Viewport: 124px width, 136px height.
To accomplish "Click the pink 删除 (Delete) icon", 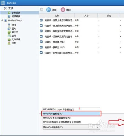I will (x=63, y=10).
